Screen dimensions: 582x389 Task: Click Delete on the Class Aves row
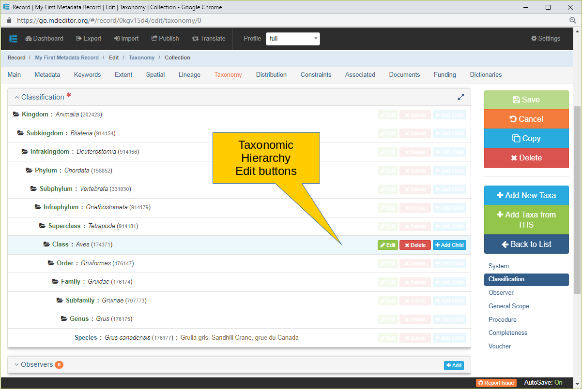pos(415,245)
